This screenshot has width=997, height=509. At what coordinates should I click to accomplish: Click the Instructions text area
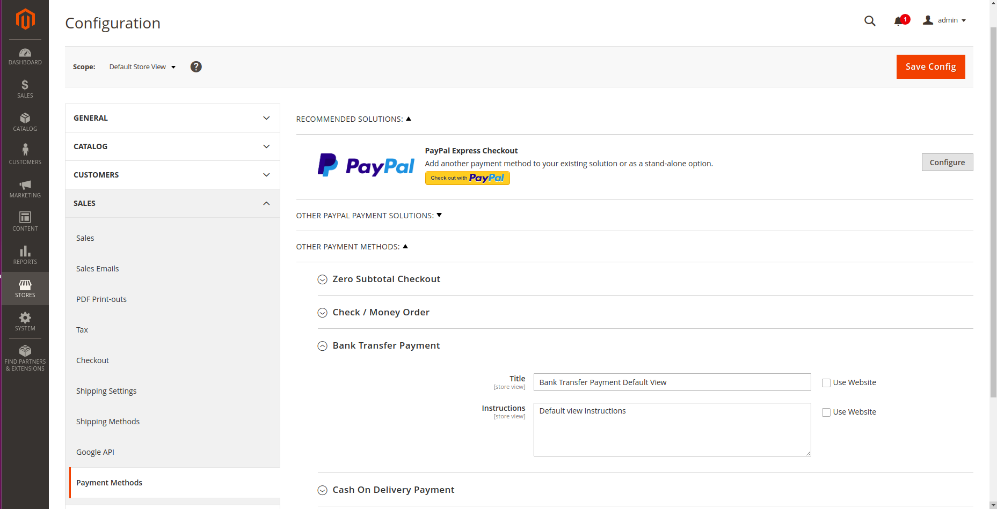tap(672, 430)
